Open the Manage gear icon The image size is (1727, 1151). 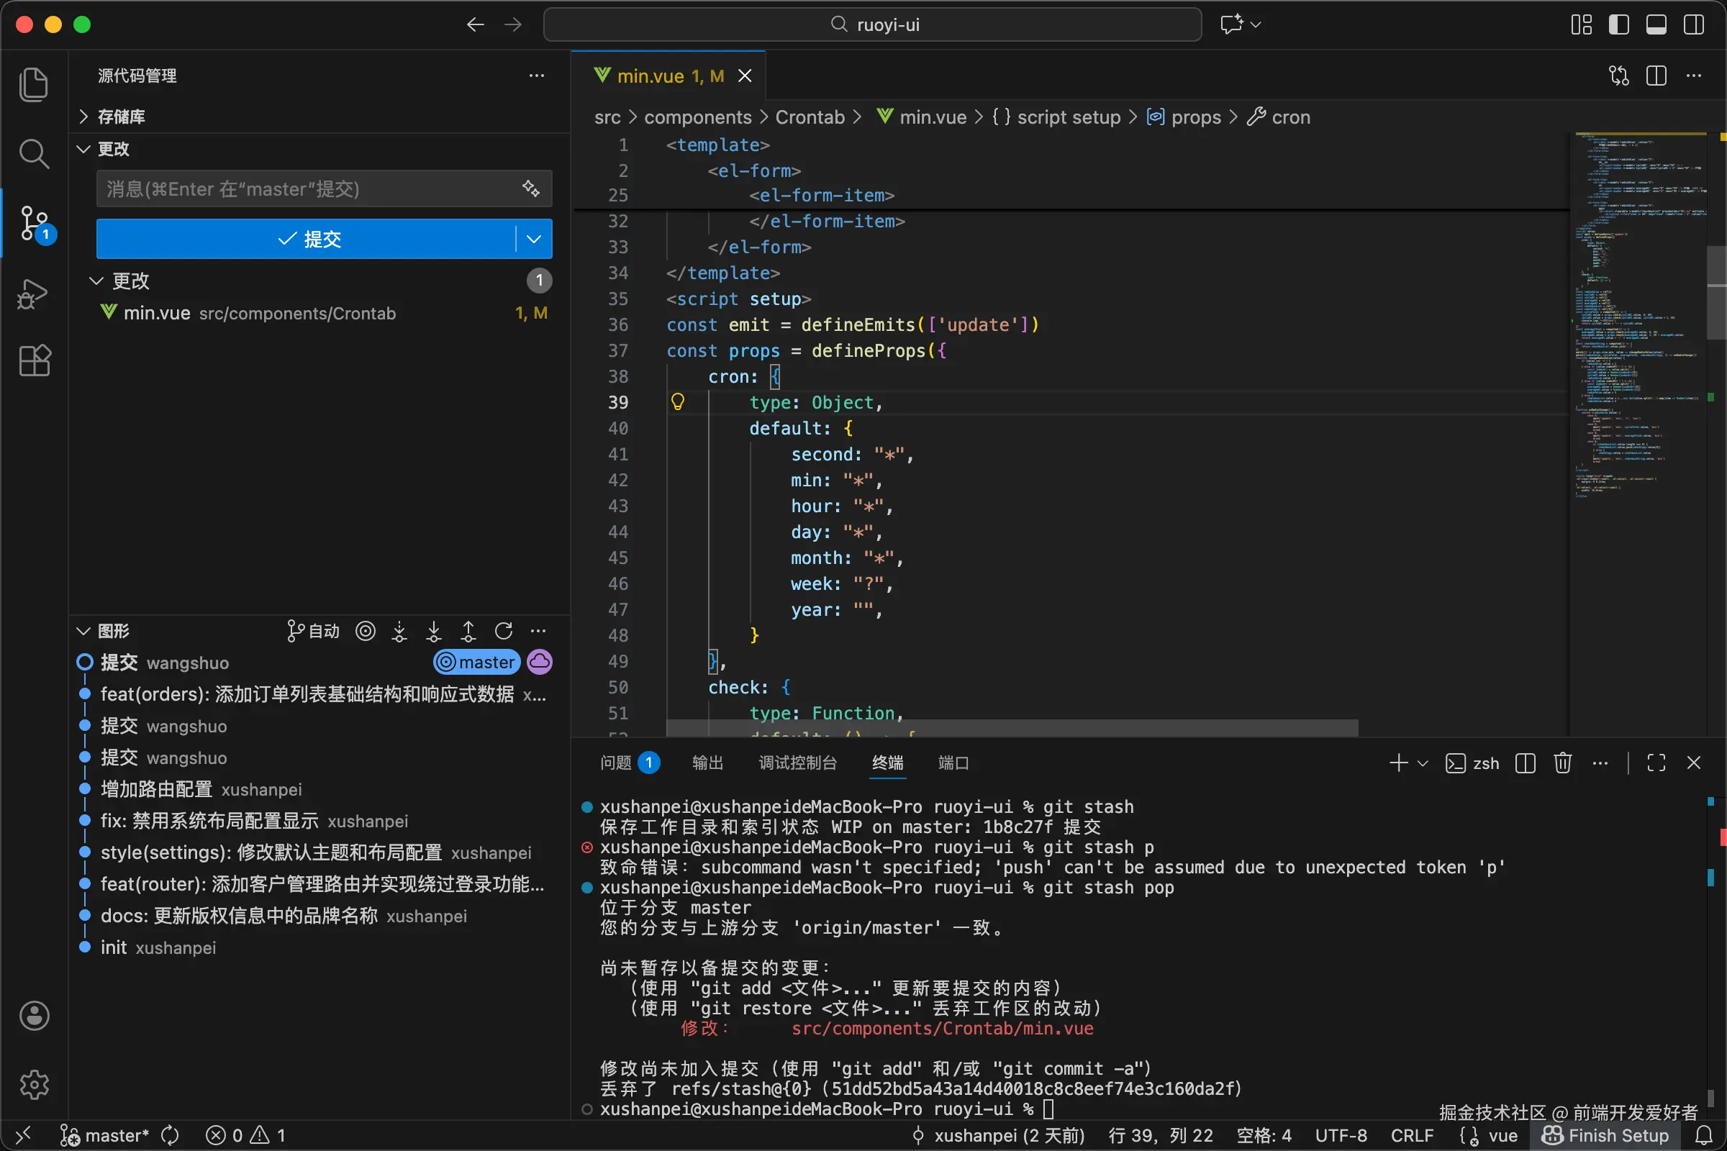tap(34, 1084)
